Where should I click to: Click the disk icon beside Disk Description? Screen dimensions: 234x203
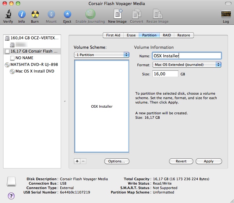11,182
